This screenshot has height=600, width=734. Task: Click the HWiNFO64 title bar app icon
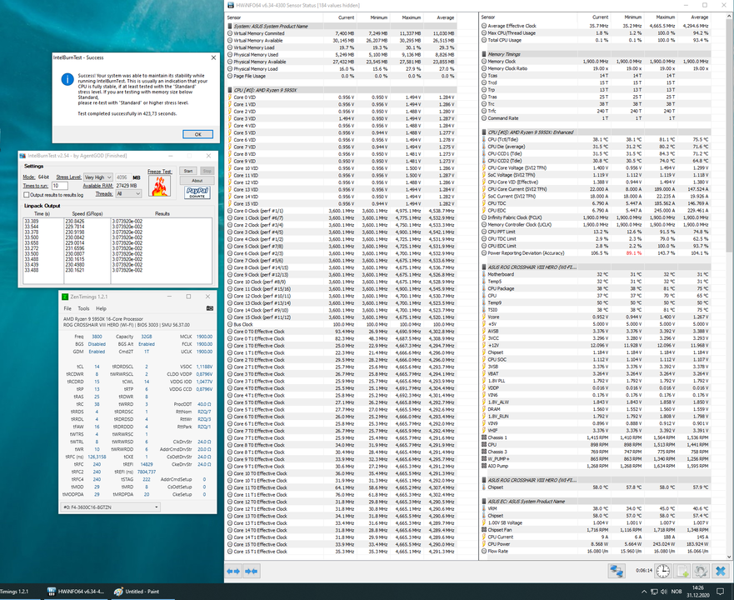[231, 5]
